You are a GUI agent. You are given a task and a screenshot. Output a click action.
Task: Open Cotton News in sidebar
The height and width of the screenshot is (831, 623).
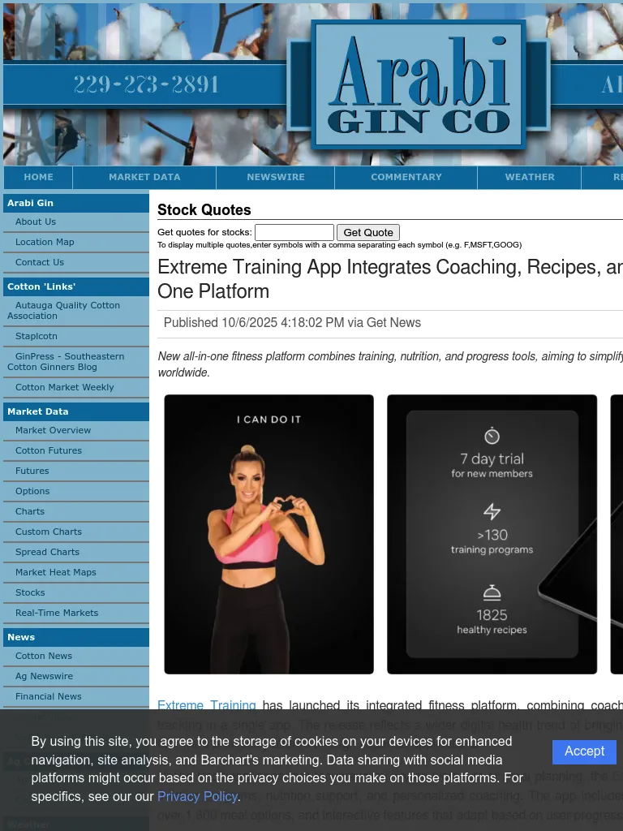(44, 656)
